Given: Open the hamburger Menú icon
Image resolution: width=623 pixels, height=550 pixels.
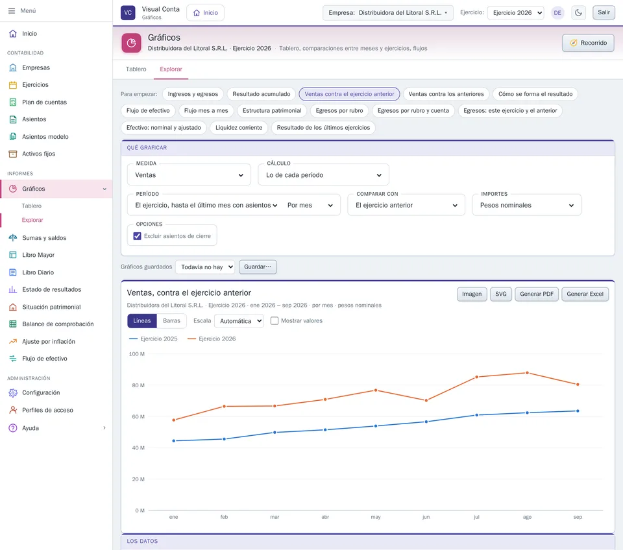Looking at the screenshot, I should (x=12, y=11).
